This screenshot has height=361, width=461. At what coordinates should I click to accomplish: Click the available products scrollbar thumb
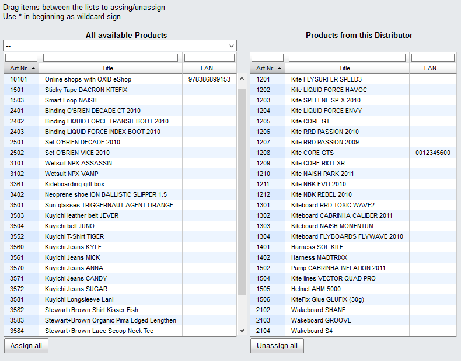(x=242, y=192)
